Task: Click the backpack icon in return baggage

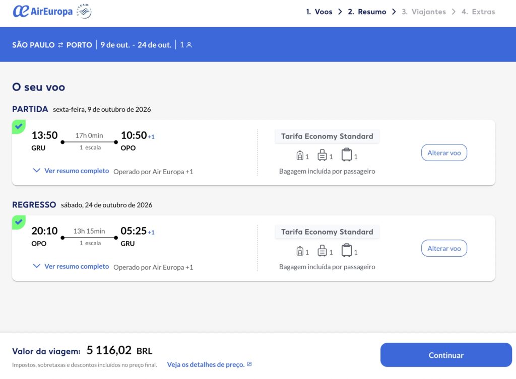Action: click(300, 251)
